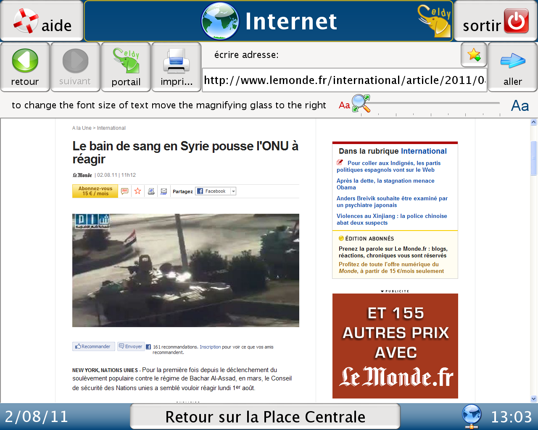
Task: Click the écrire adresse URL field
Action: pyautogui.click(x=344, y=80)
